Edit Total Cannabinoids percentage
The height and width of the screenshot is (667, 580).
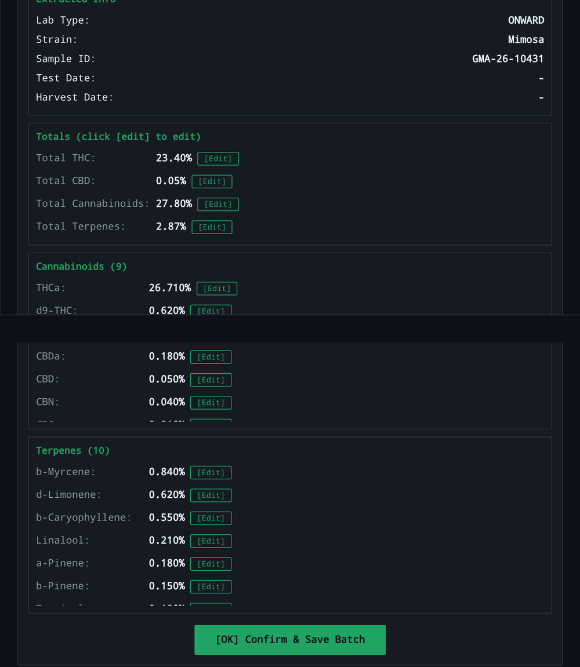point(217,204)
